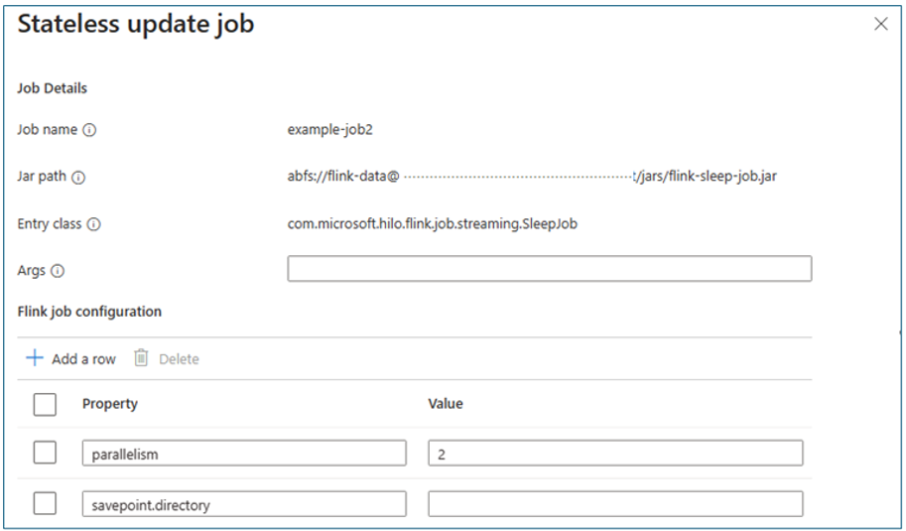
Task: Click the parallelism property name field
Action: (x=244, y=453)
